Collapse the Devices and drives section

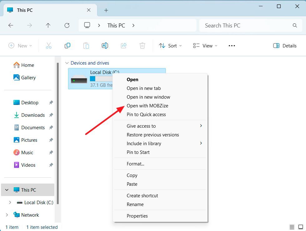[x=67, y=63]
